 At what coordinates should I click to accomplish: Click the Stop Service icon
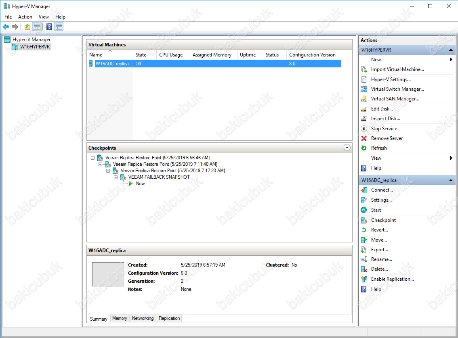[x=364, y=128]
